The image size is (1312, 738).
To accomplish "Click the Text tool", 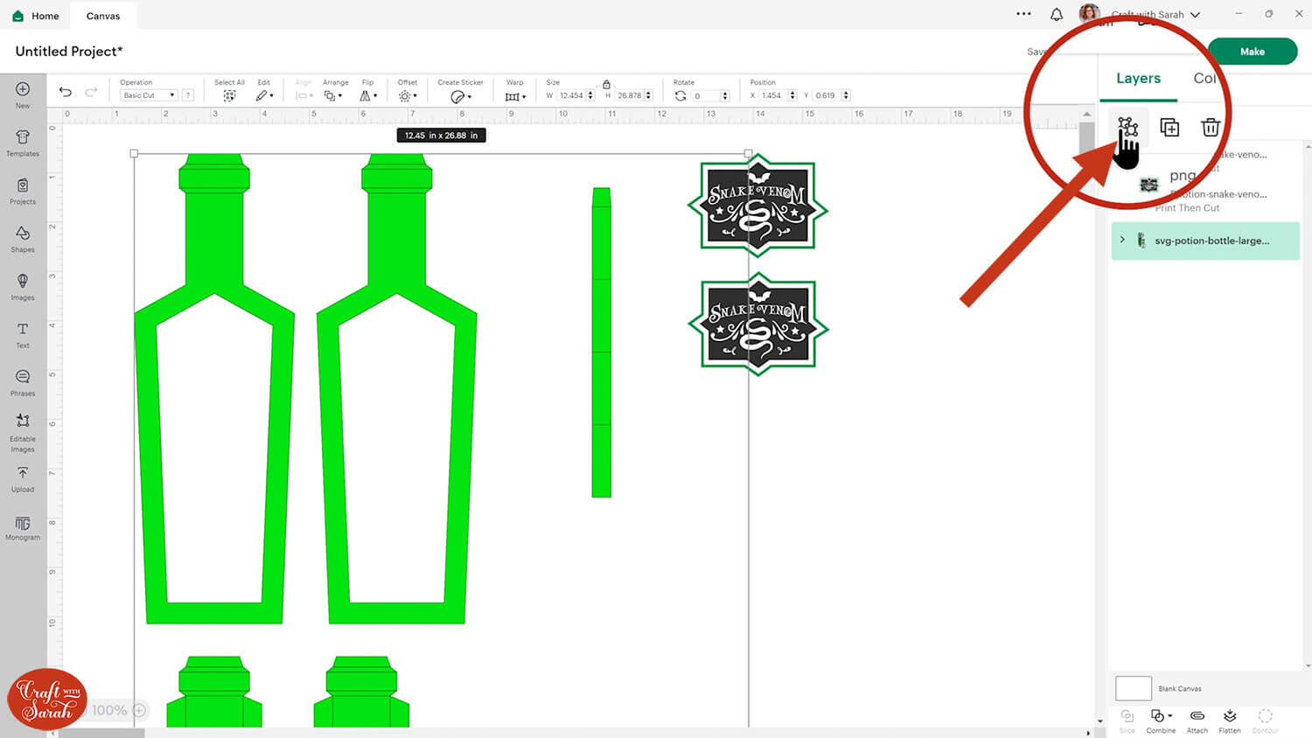I will pyautogui.click(x=23, y=334).
